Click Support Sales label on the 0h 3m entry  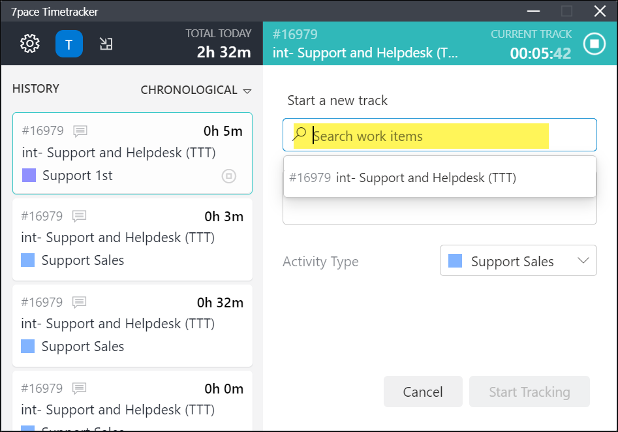[x=83, y=260]
